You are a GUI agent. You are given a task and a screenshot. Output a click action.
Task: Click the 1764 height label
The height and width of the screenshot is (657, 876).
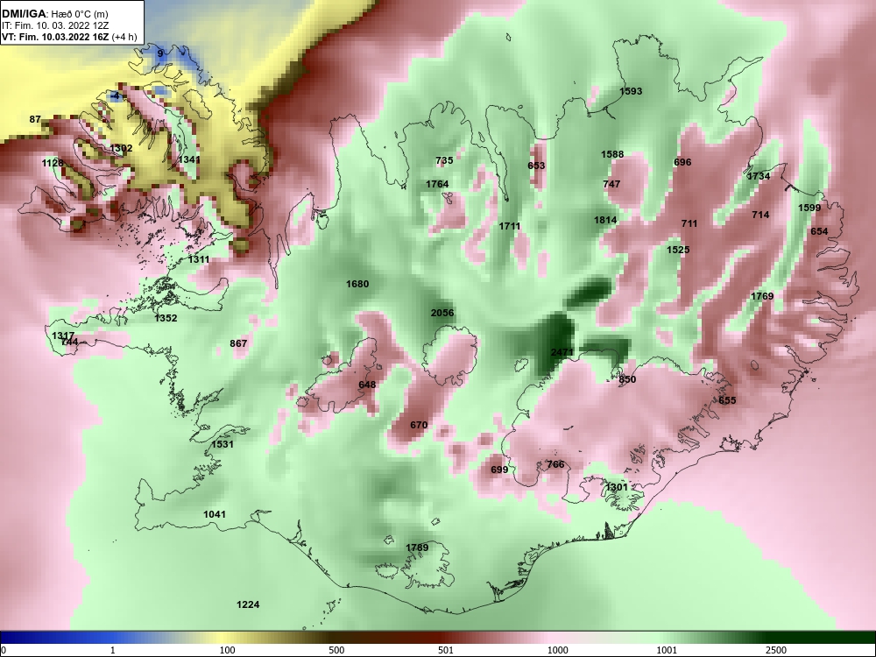(x=437, y=184)
